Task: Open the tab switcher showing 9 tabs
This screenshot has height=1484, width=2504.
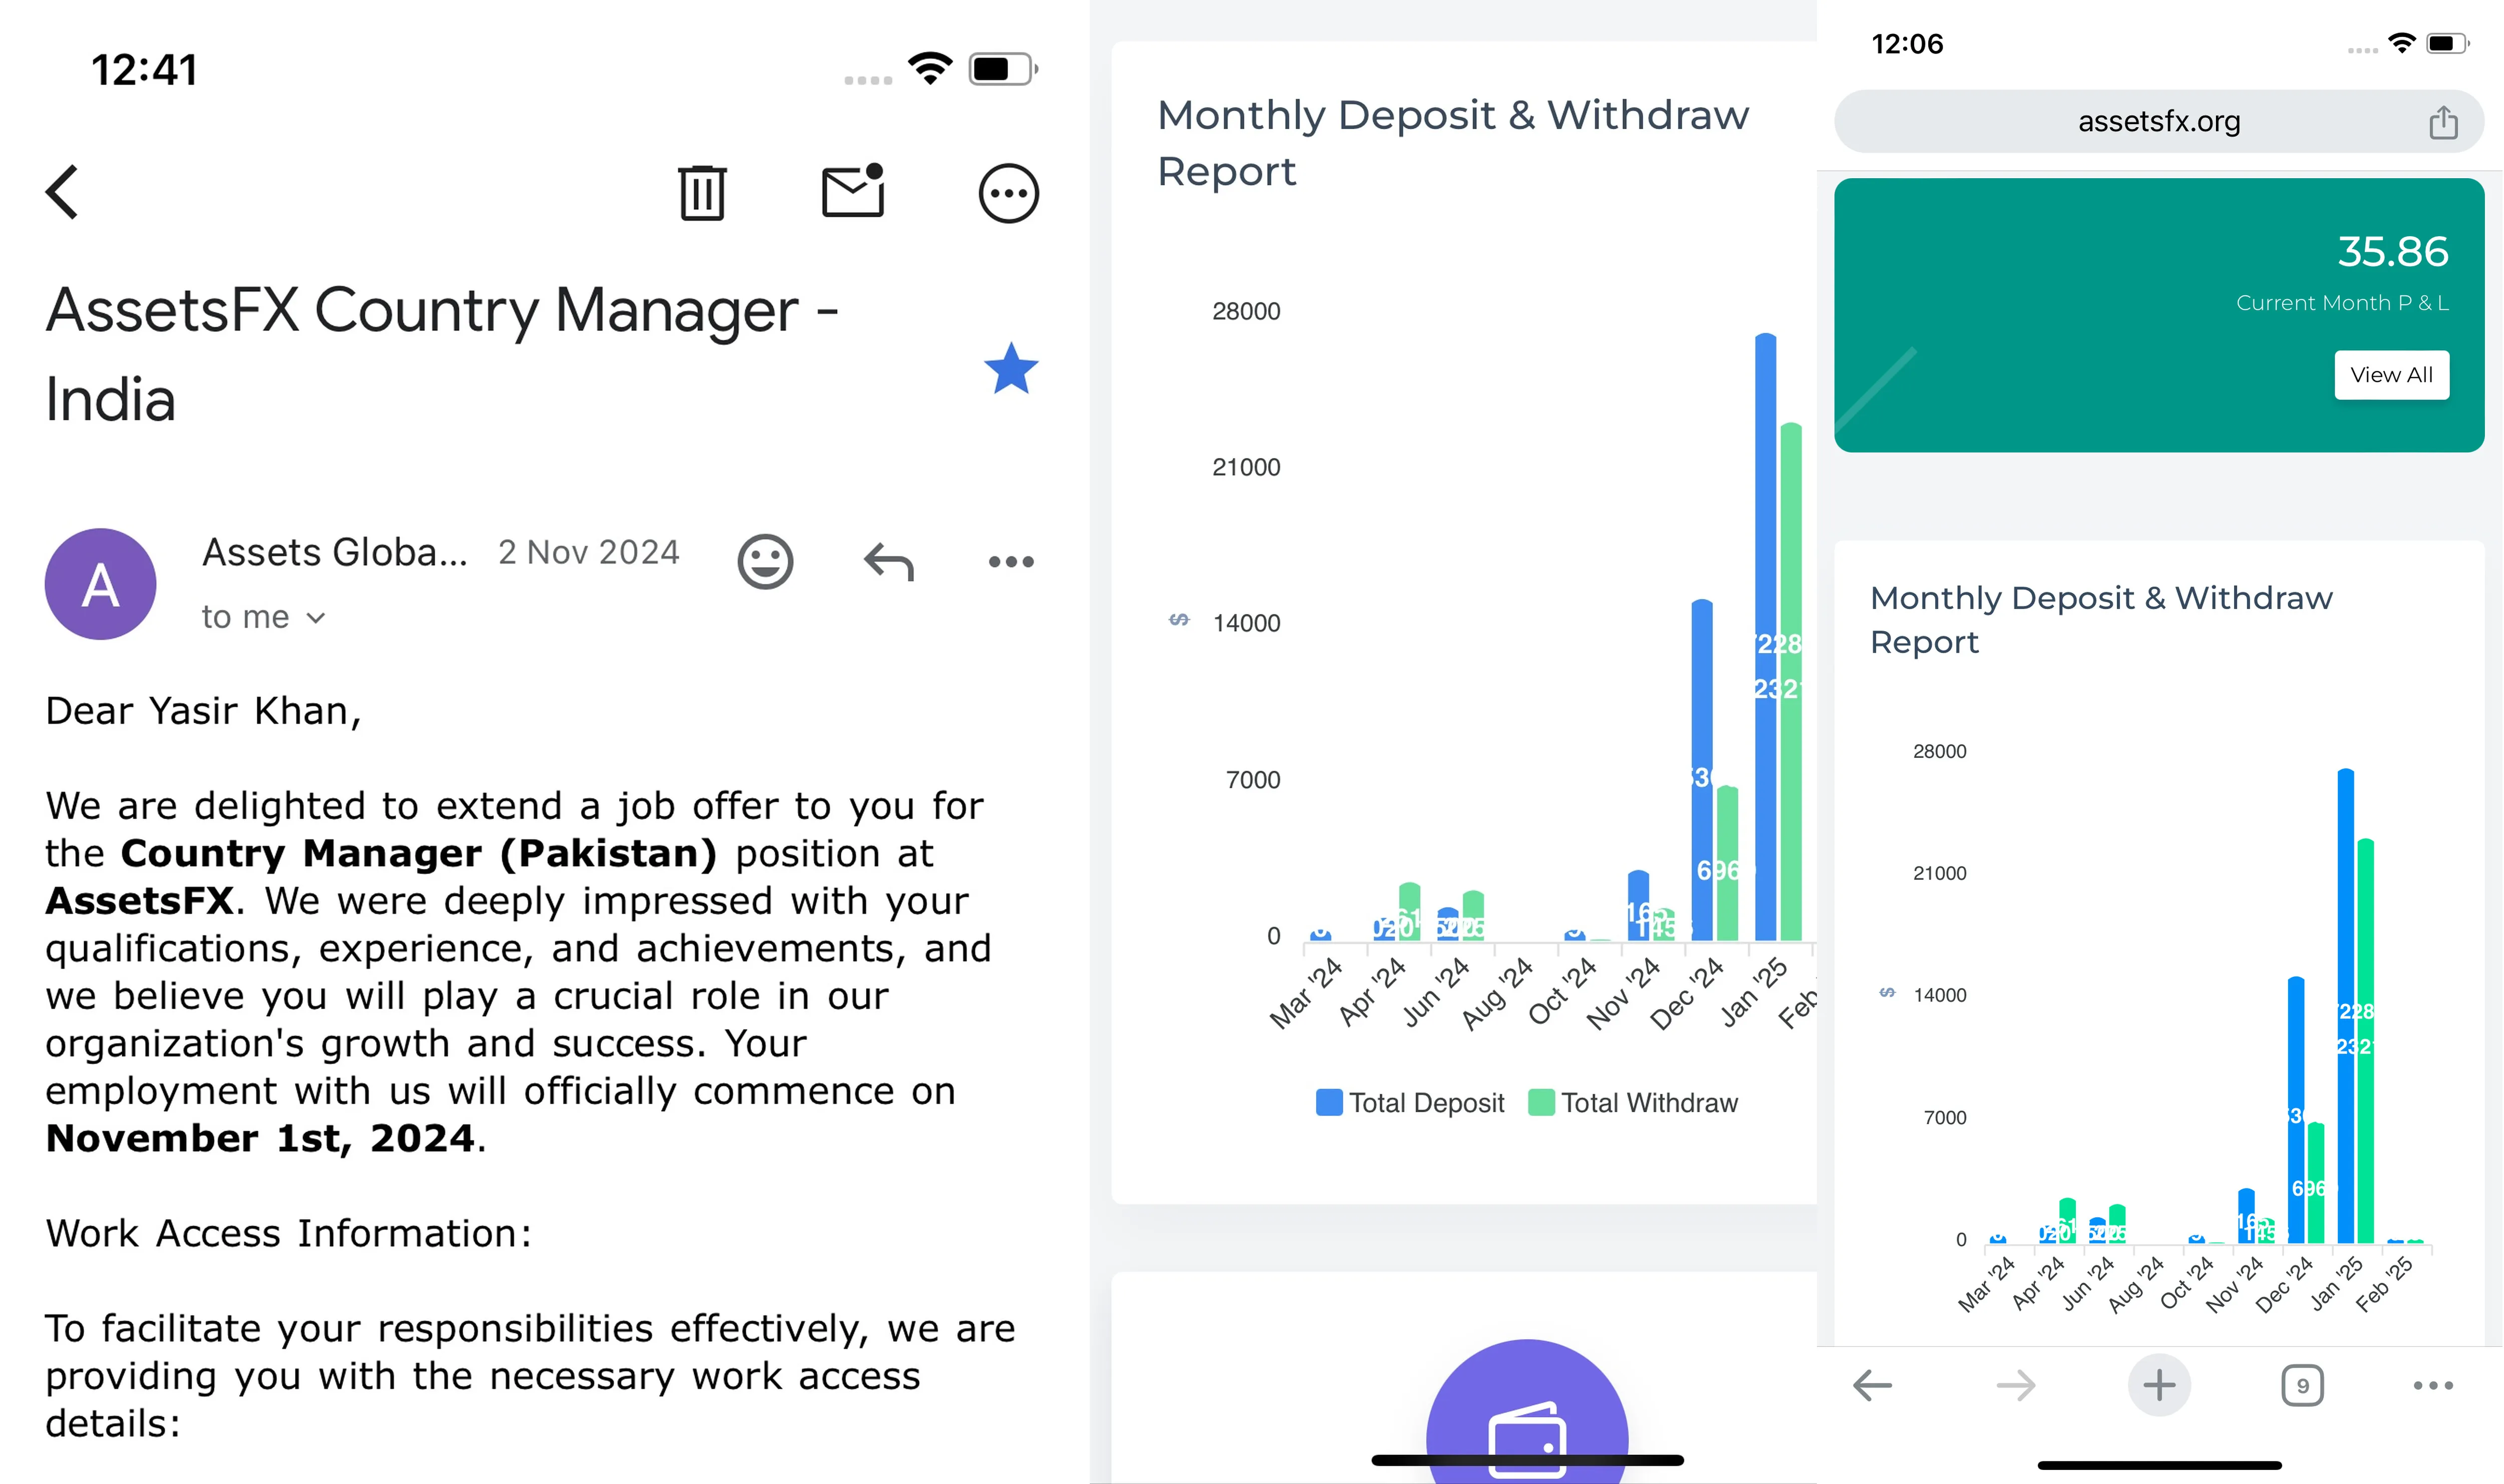Action: click(x=2302, y=1385)
